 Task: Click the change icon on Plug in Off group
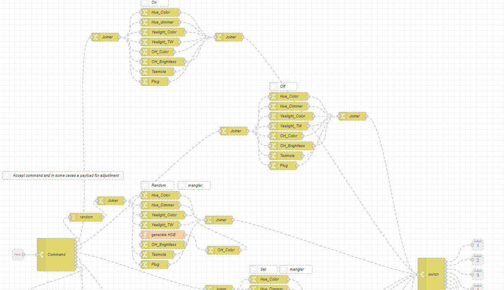click(273, 166)
